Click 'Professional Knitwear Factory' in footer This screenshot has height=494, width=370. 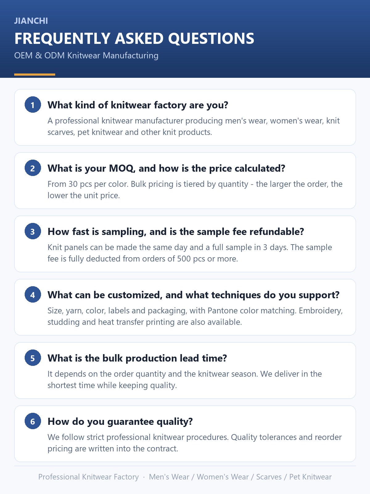click(x=88, y=477)
